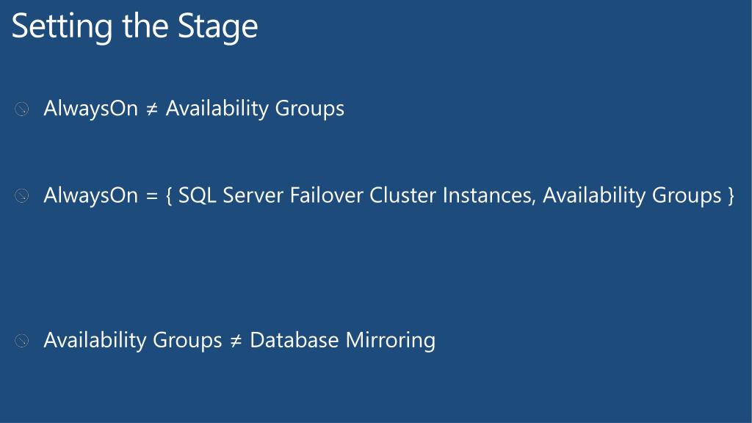Screen dimensions: 752x423
Task: Click the closing curly brace after Groups
Action: pyautogui.click(x=731, y=195)
